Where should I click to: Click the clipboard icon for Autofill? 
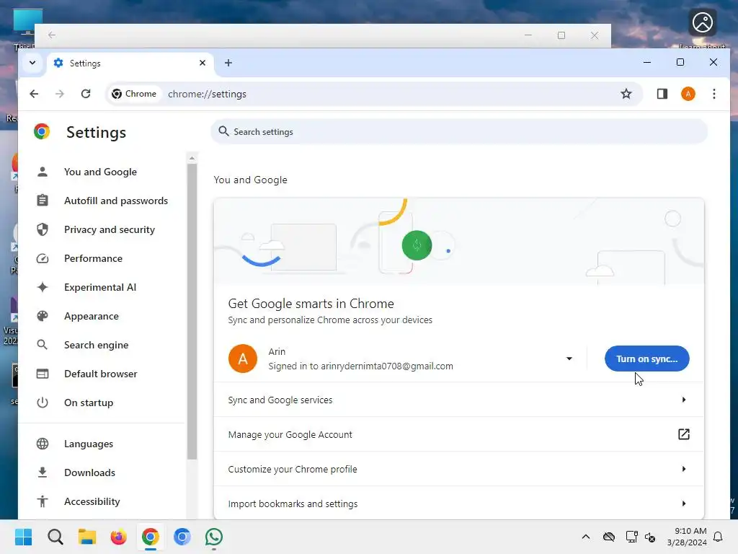(43, 201)
